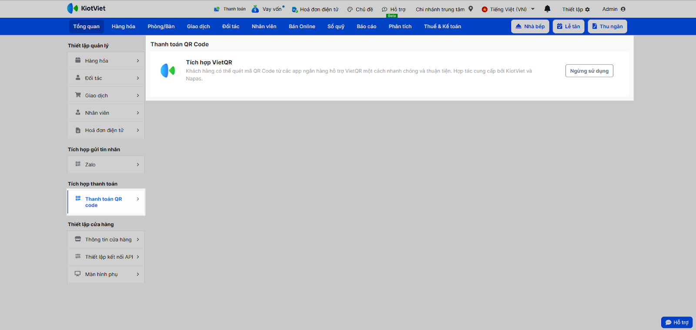Expand Thông tin cửa hàng chevron
The image size is (696, 330).
coord(138,240)
